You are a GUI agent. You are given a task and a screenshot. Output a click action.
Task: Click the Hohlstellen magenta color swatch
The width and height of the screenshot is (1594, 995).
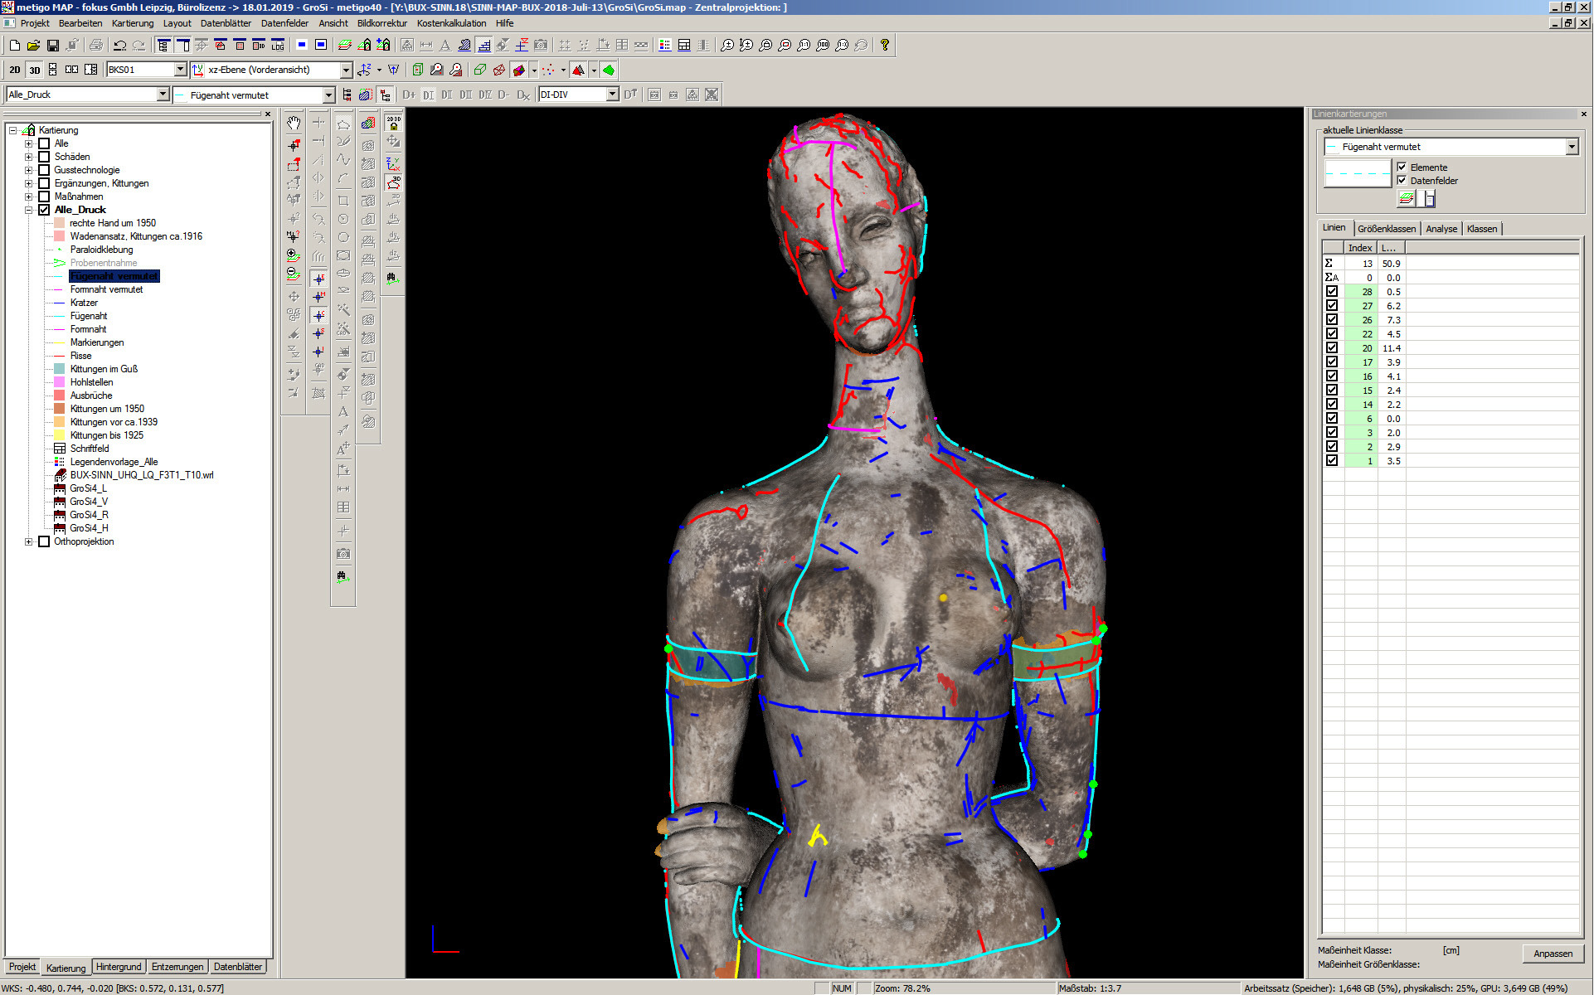tap(60, 382)
